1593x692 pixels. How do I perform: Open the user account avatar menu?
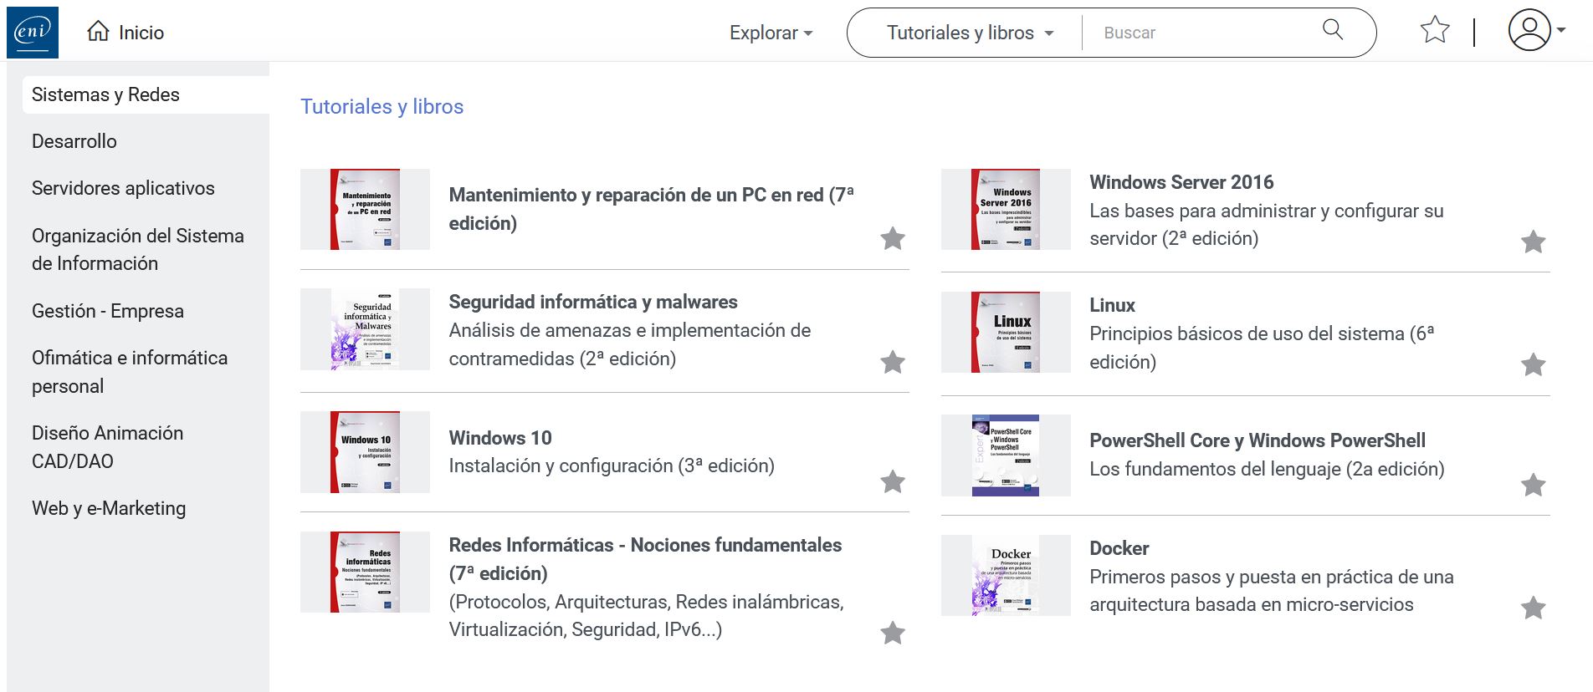coord(1529,30)
